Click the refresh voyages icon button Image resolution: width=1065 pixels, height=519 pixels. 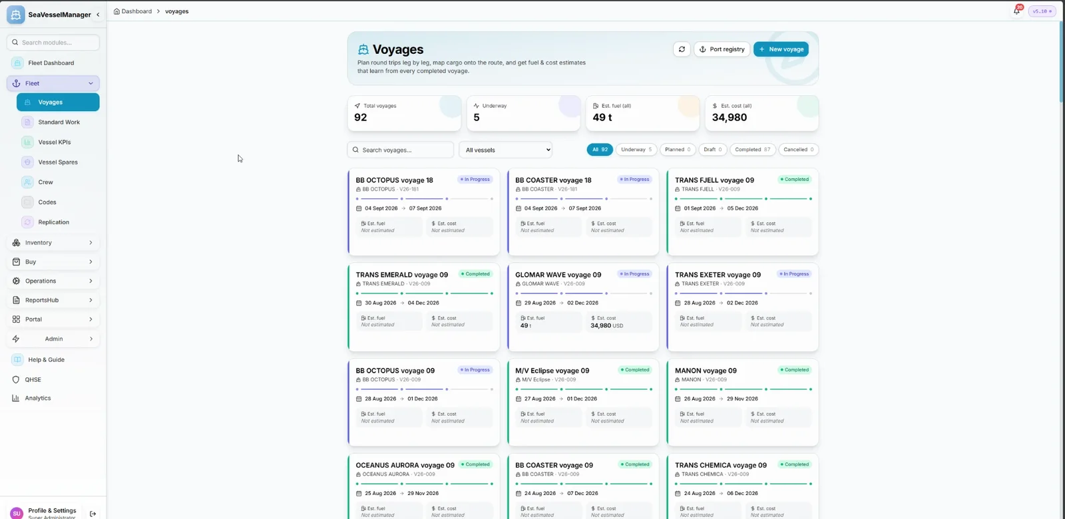coord(682,49)
